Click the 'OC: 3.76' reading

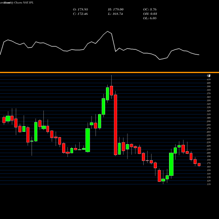point(150,10)
